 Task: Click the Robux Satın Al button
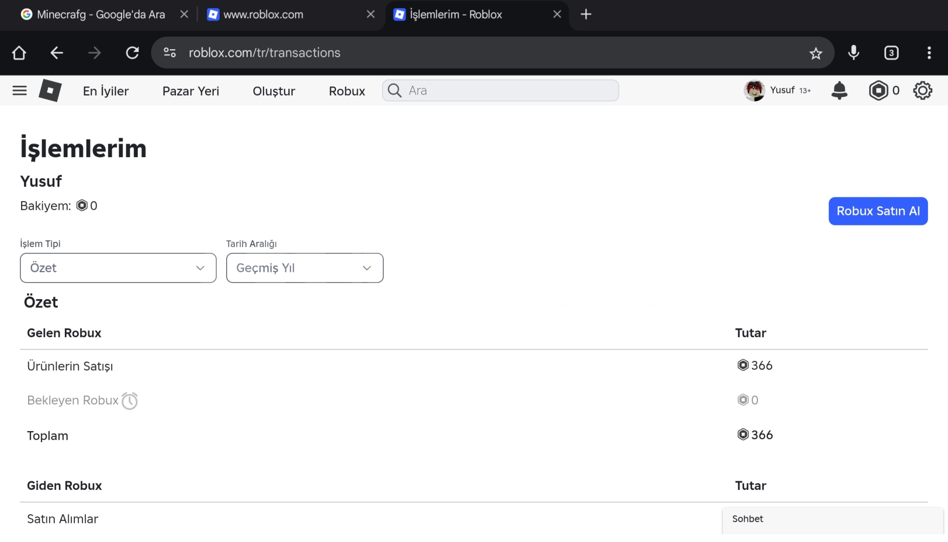(x=878, y=211)
